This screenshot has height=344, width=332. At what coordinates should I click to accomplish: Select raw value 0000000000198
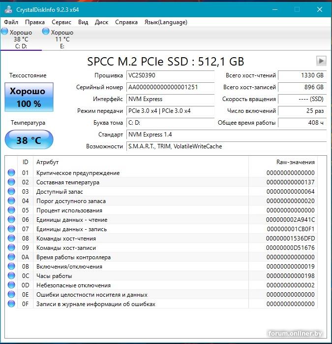tap(290, 276)
